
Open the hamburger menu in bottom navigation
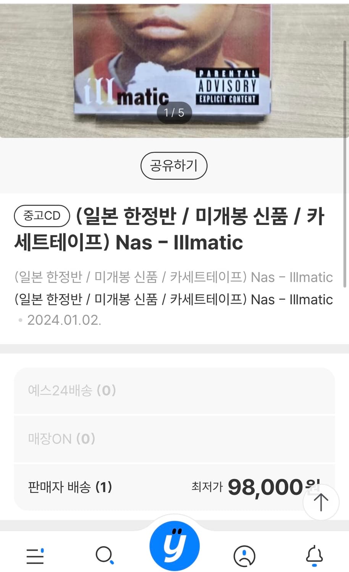coord(35,556)
